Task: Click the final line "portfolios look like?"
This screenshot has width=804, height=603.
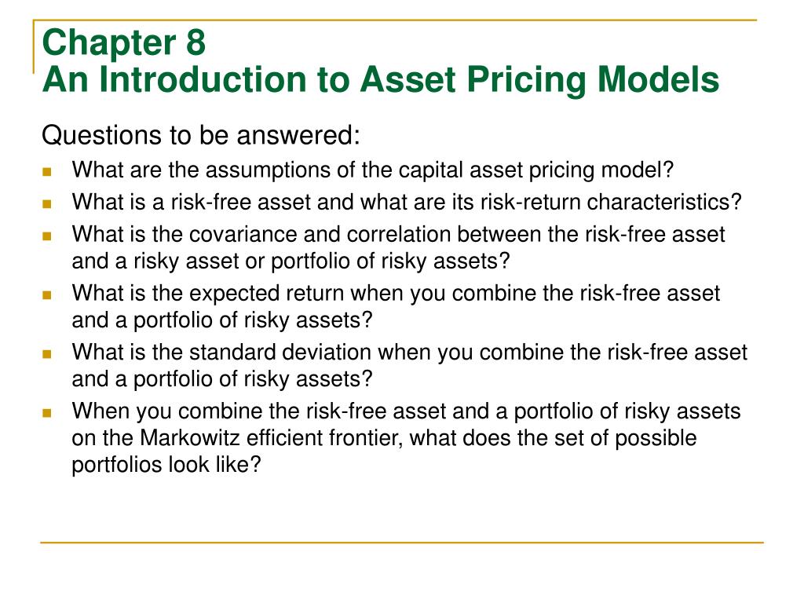Action: [166, 463]
